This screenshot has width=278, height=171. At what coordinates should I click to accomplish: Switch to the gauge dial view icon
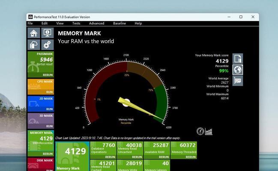(x=200, y=131)
